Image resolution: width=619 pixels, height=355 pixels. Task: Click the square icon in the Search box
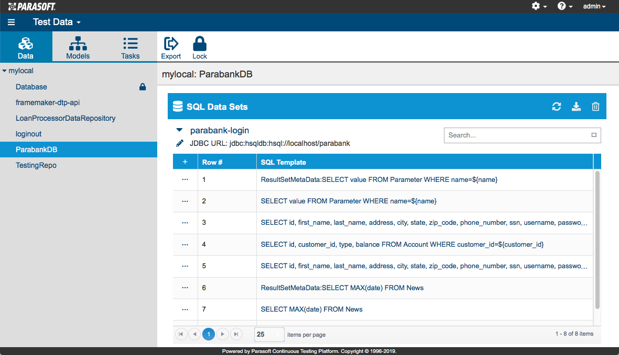click(x=594, y=135)
